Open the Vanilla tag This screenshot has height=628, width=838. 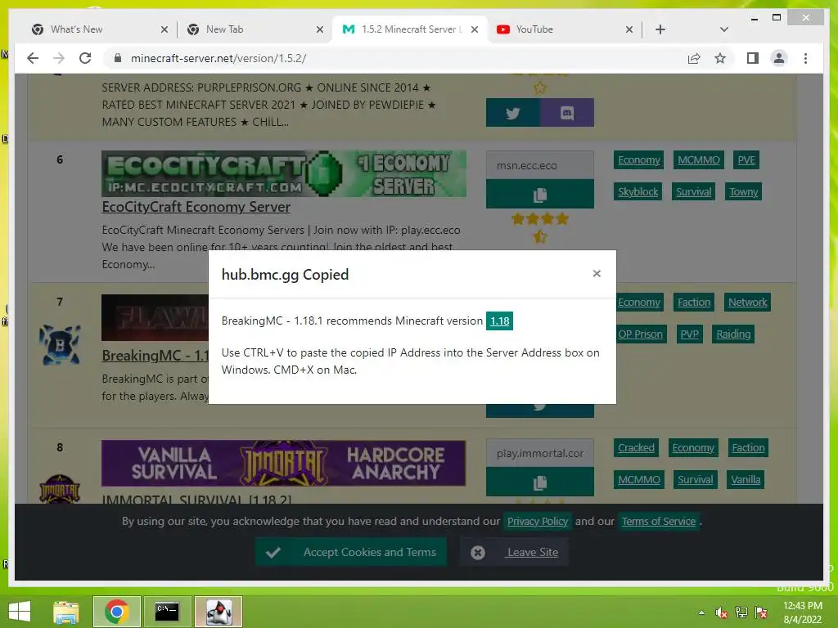[x=746, y=479]
